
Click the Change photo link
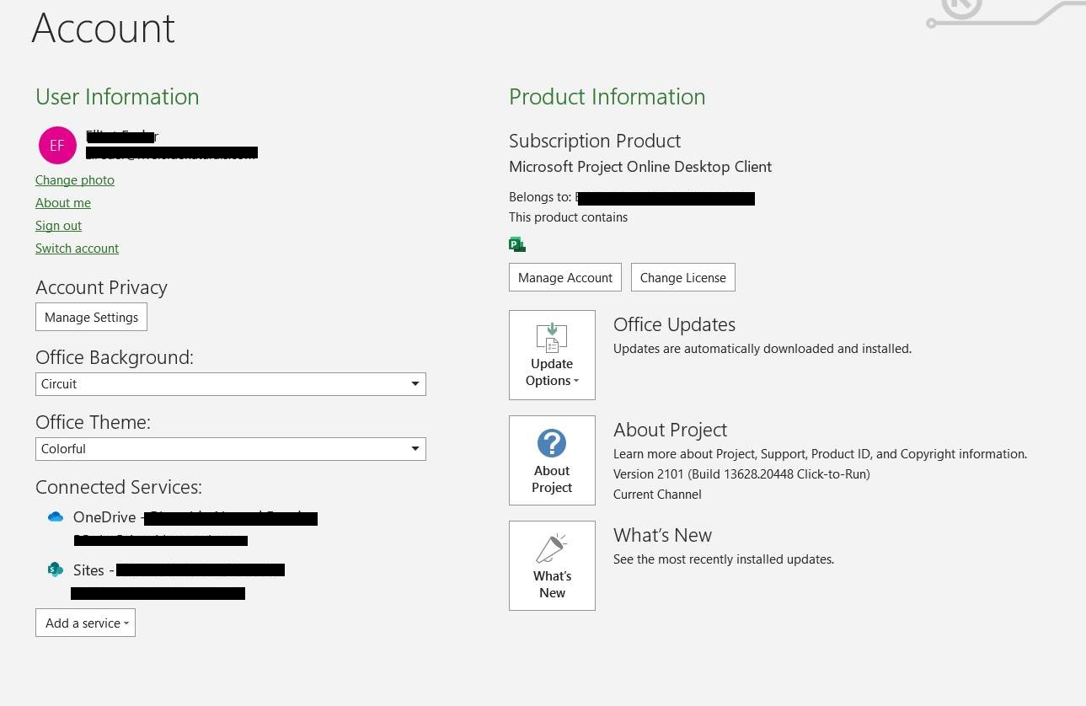click(x=75, y=179)
